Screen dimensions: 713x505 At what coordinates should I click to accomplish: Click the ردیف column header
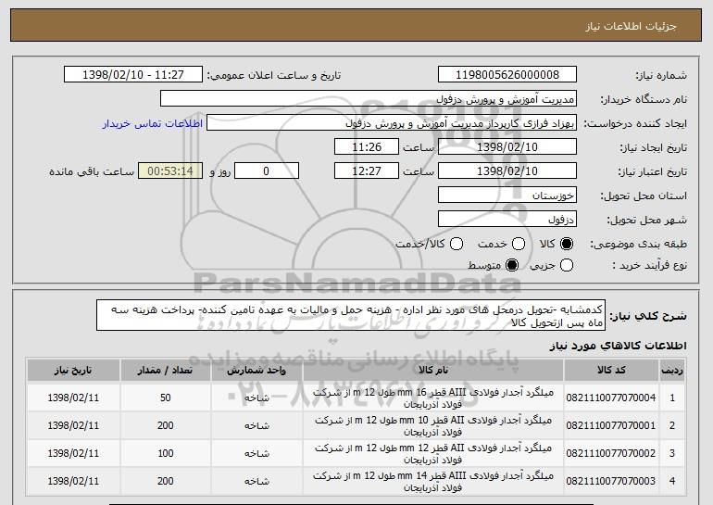pos(672,371)
